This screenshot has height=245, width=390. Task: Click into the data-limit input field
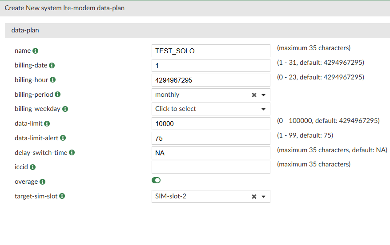[x=211, y=124]
